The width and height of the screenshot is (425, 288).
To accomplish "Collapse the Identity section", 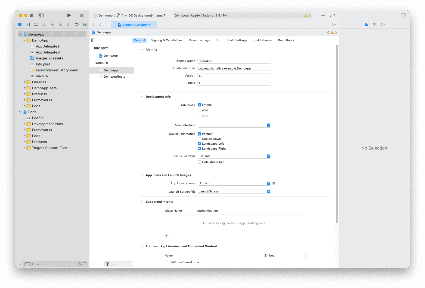I will (x=142, y=49).
